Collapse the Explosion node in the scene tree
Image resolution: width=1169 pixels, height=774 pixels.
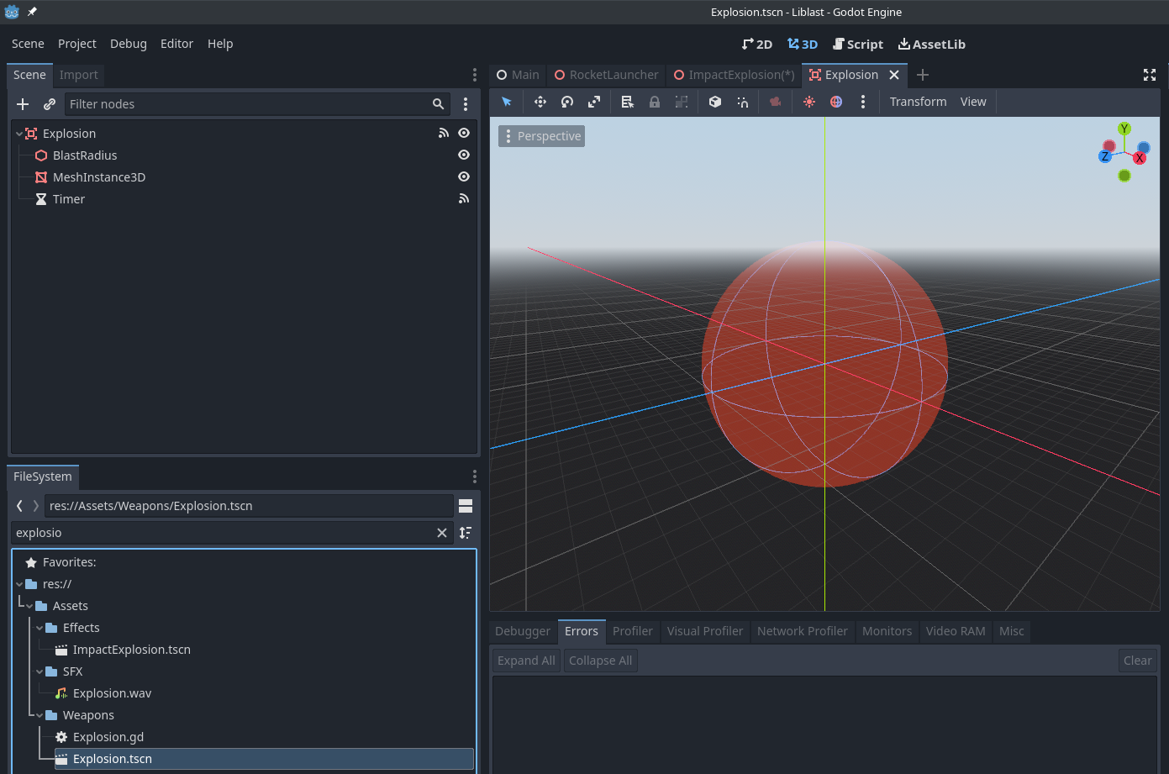coord(18,133)
